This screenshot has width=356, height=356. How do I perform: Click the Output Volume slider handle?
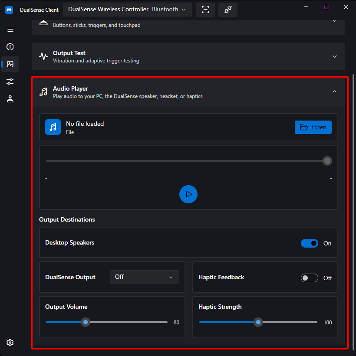coord(86,322)
